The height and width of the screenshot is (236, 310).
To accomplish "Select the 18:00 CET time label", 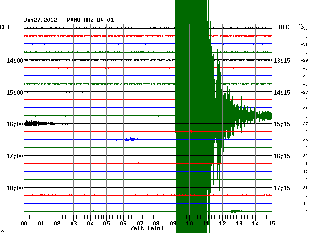I will click(15, 188).
